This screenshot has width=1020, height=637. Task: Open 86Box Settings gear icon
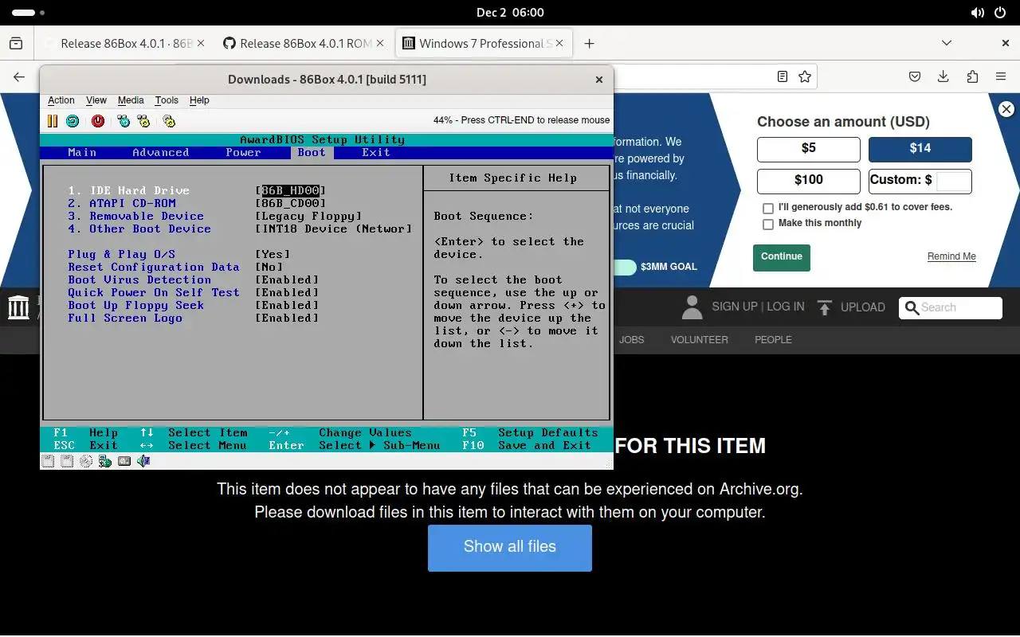(x=169, y=121)
